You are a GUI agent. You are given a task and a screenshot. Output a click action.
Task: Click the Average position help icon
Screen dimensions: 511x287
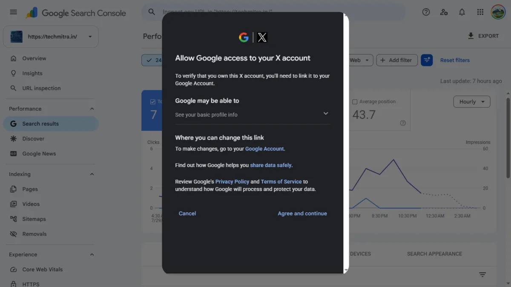(x=403, y=123)
